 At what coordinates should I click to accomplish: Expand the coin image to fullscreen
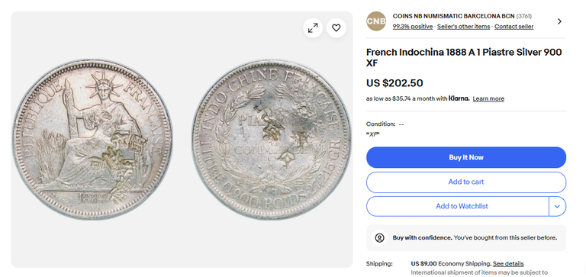click(313, 28)
